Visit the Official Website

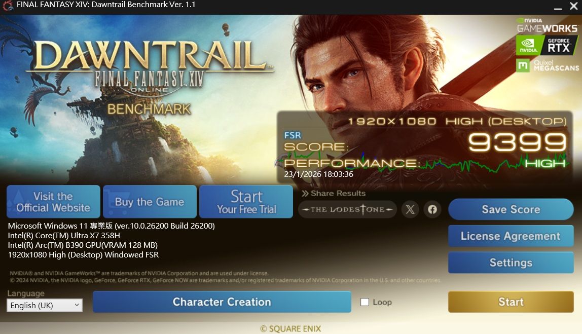tap(53, 202)
